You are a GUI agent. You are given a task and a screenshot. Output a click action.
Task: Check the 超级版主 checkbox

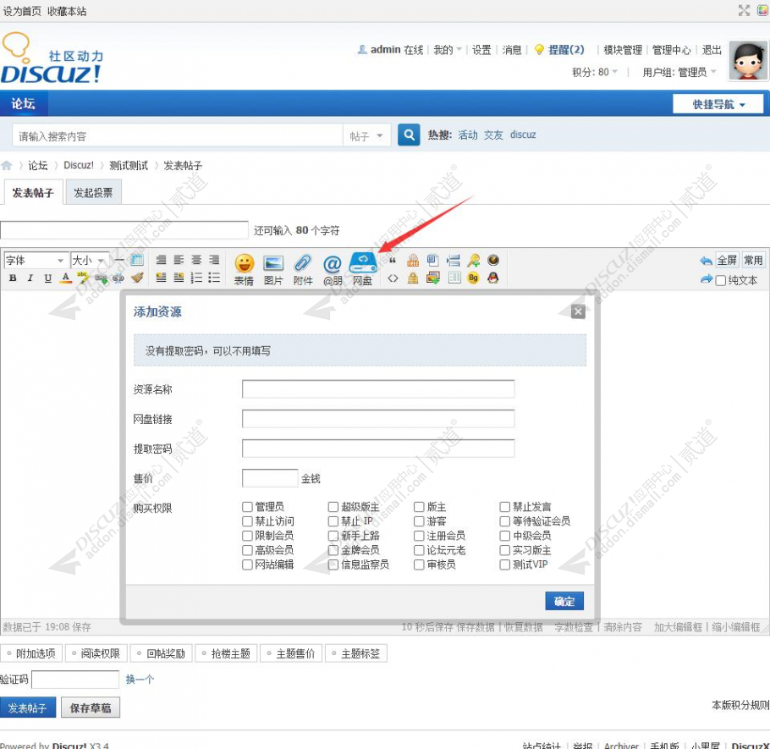(x=333, y=506)
